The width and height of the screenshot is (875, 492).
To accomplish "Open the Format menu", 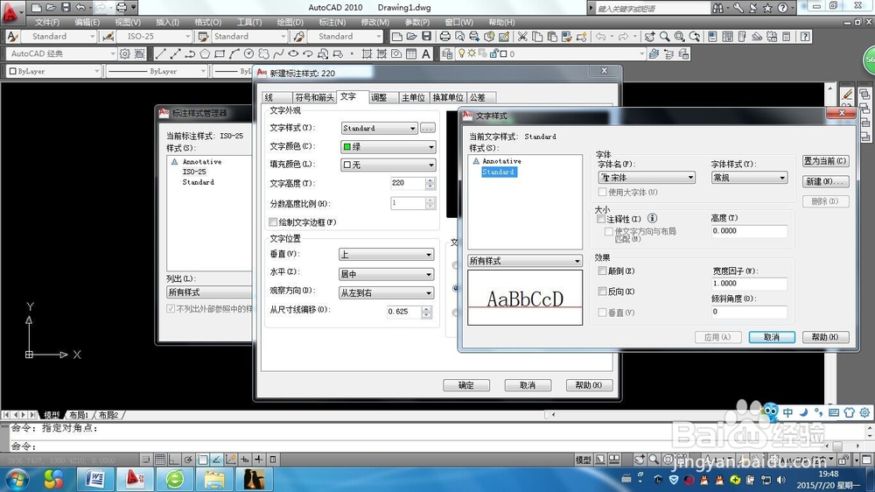I will (x=207, y=23).
